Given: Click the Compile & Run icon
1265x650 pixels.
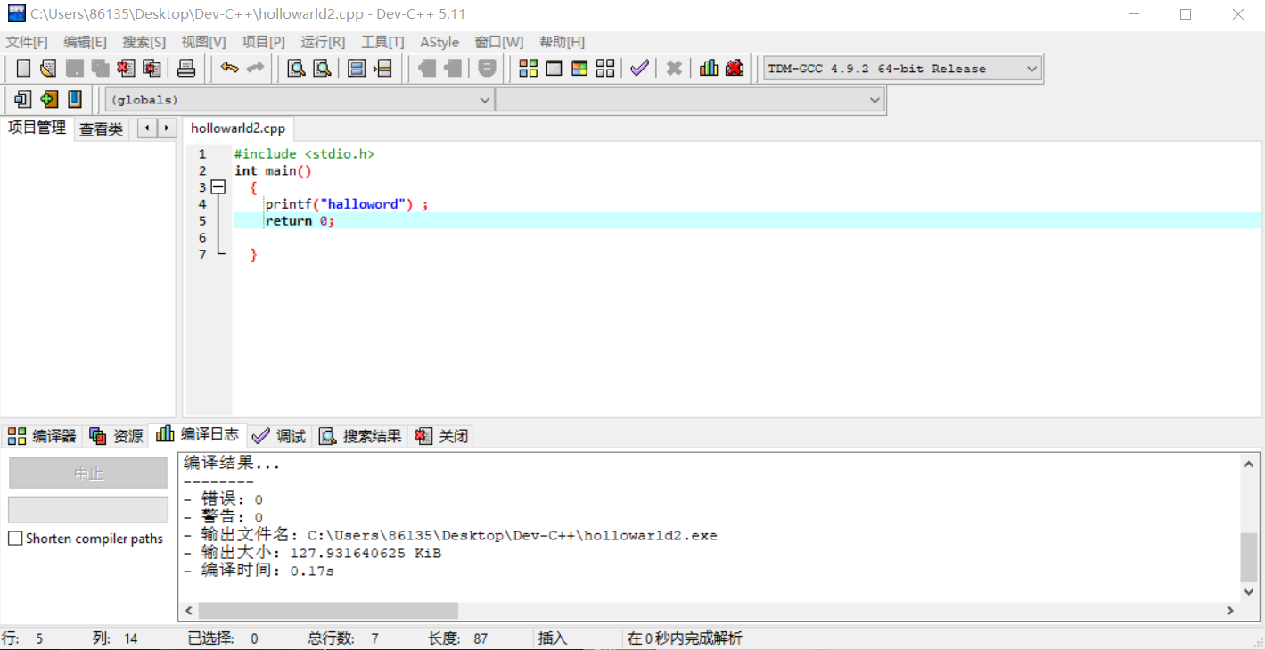Looking at the screenshot, I should [x=579, y=68].
